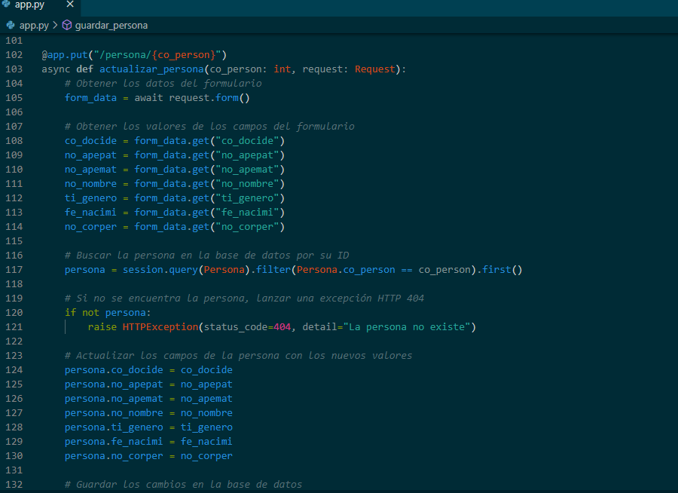
Task: Click line number 103 in the gutter
Action: pyautogui.click(x=14, y=69)
